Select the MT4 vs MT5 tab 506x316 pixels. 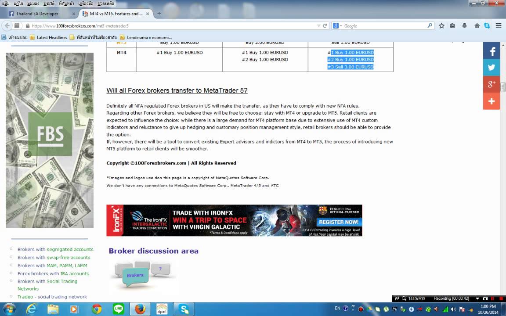tap(116, 14)
